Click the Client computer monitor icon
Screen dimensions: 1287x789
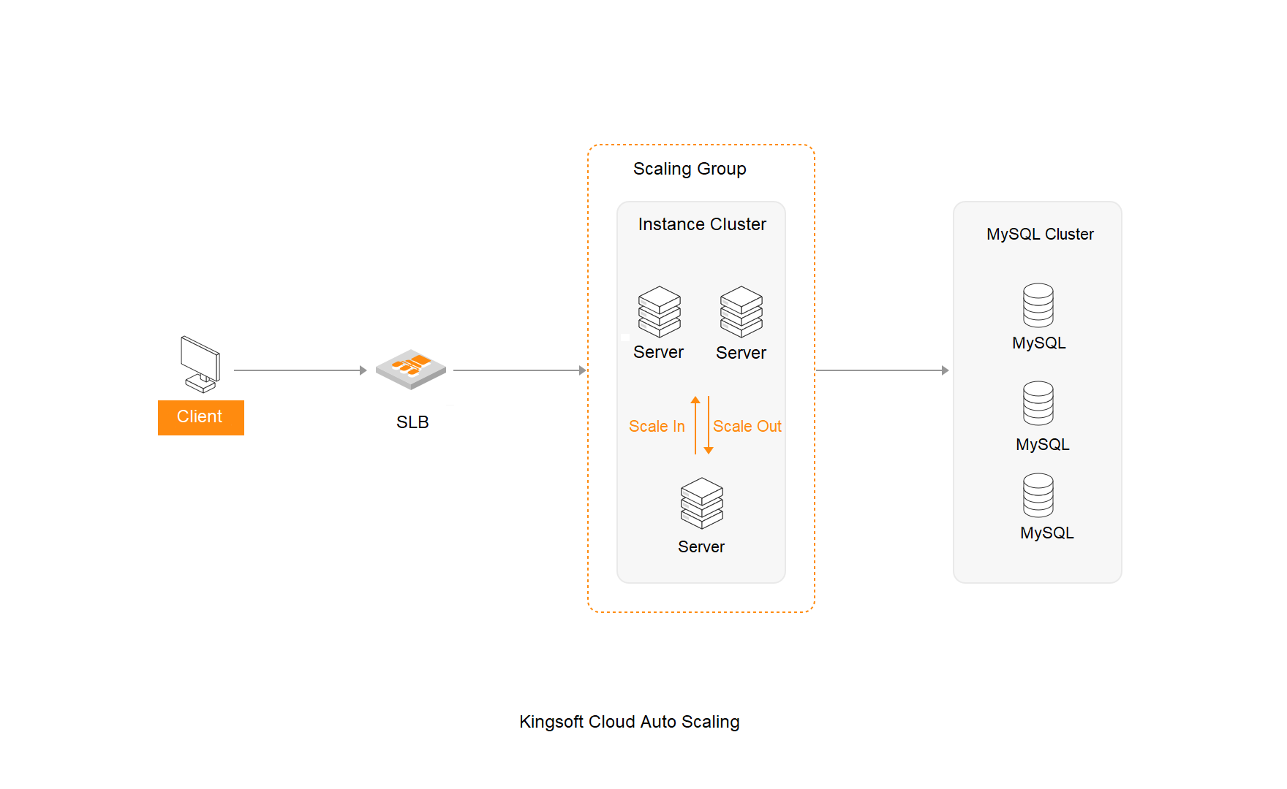[200, 365]
